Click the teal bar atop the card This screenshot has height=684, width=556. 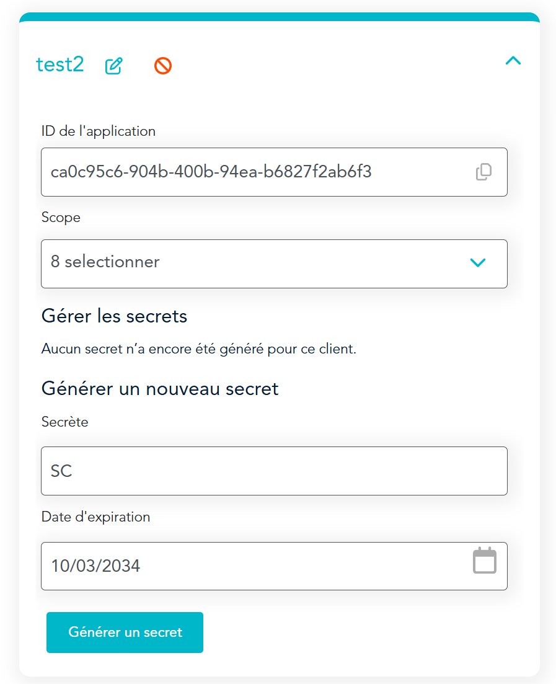tap(279, 17)
